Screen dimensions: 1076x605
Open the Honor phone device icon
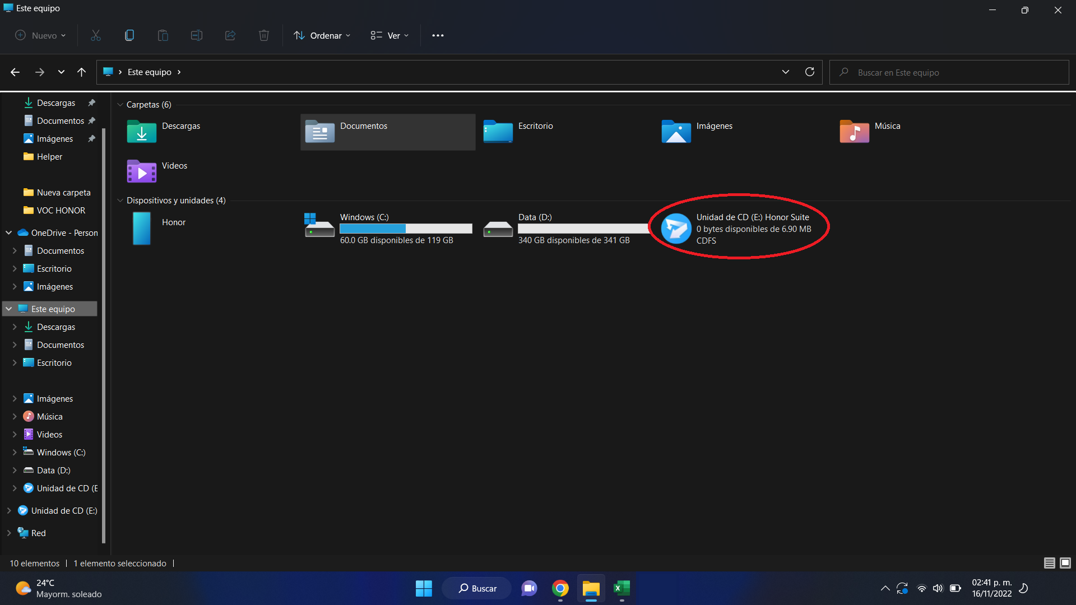coord(142,228)
